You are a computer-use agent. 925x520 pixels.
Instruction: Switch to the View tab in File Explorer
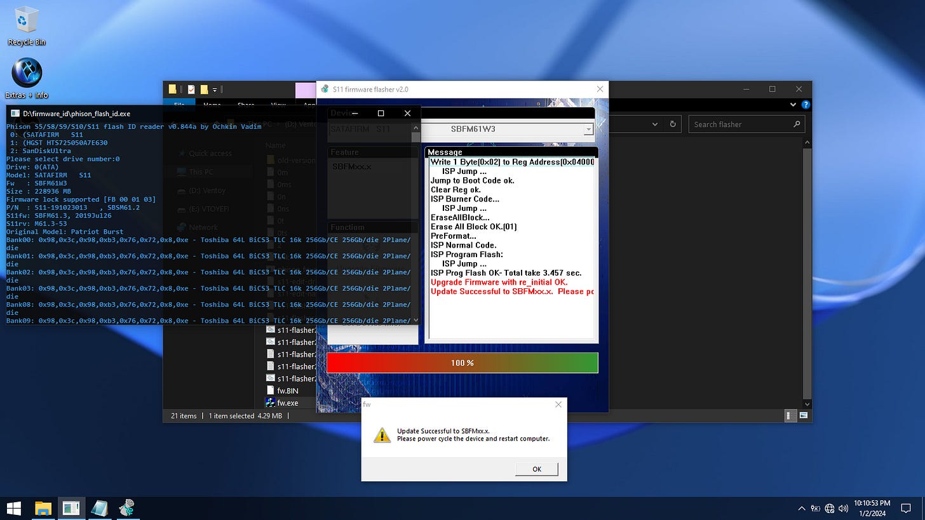(x=278, y=105)
